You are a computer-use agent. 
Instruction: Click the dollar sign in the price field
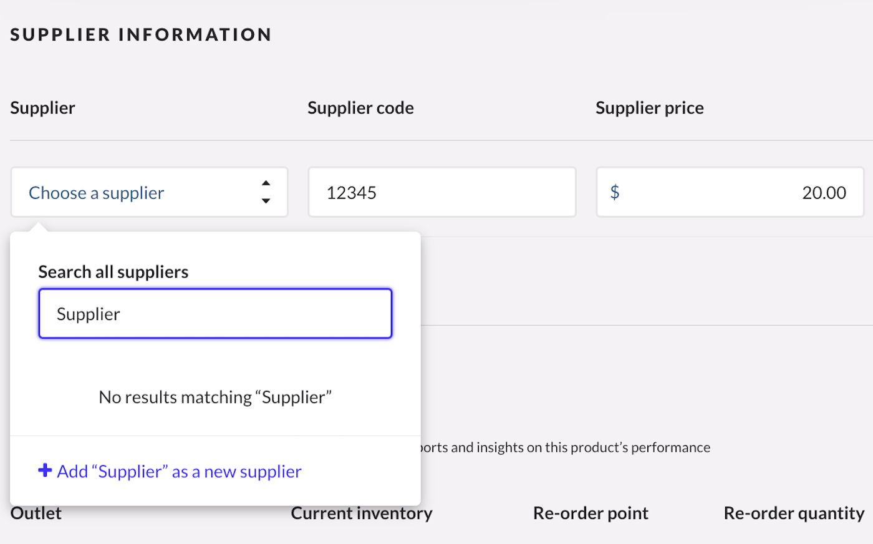pos(615,192)
